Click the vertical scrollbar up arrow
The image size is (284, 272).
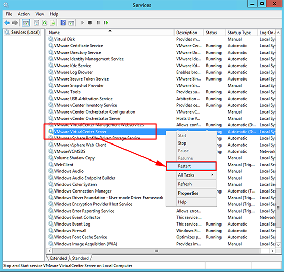[278, 33]
